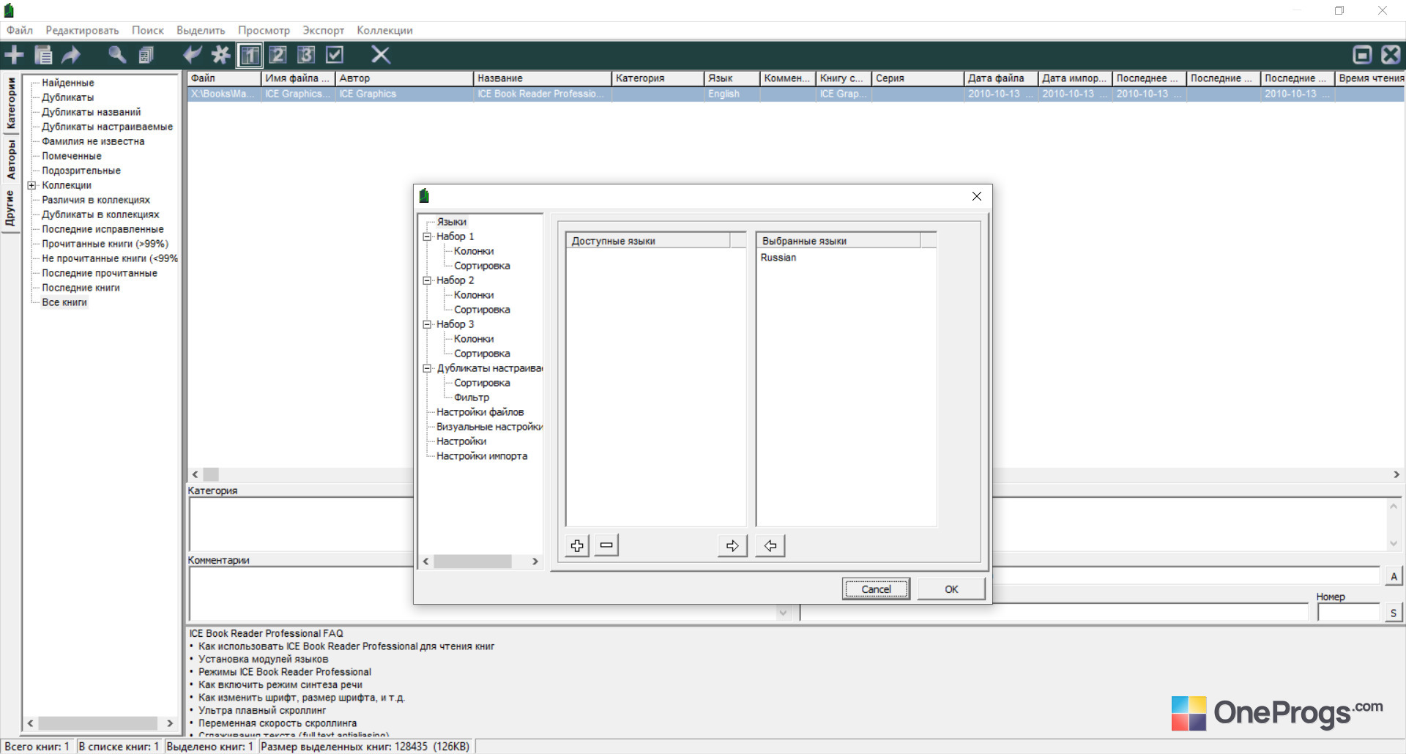Switch to column set 1 toolbar icon
Viewport: 1406px width, 754px height.
[x=250, y=55]
